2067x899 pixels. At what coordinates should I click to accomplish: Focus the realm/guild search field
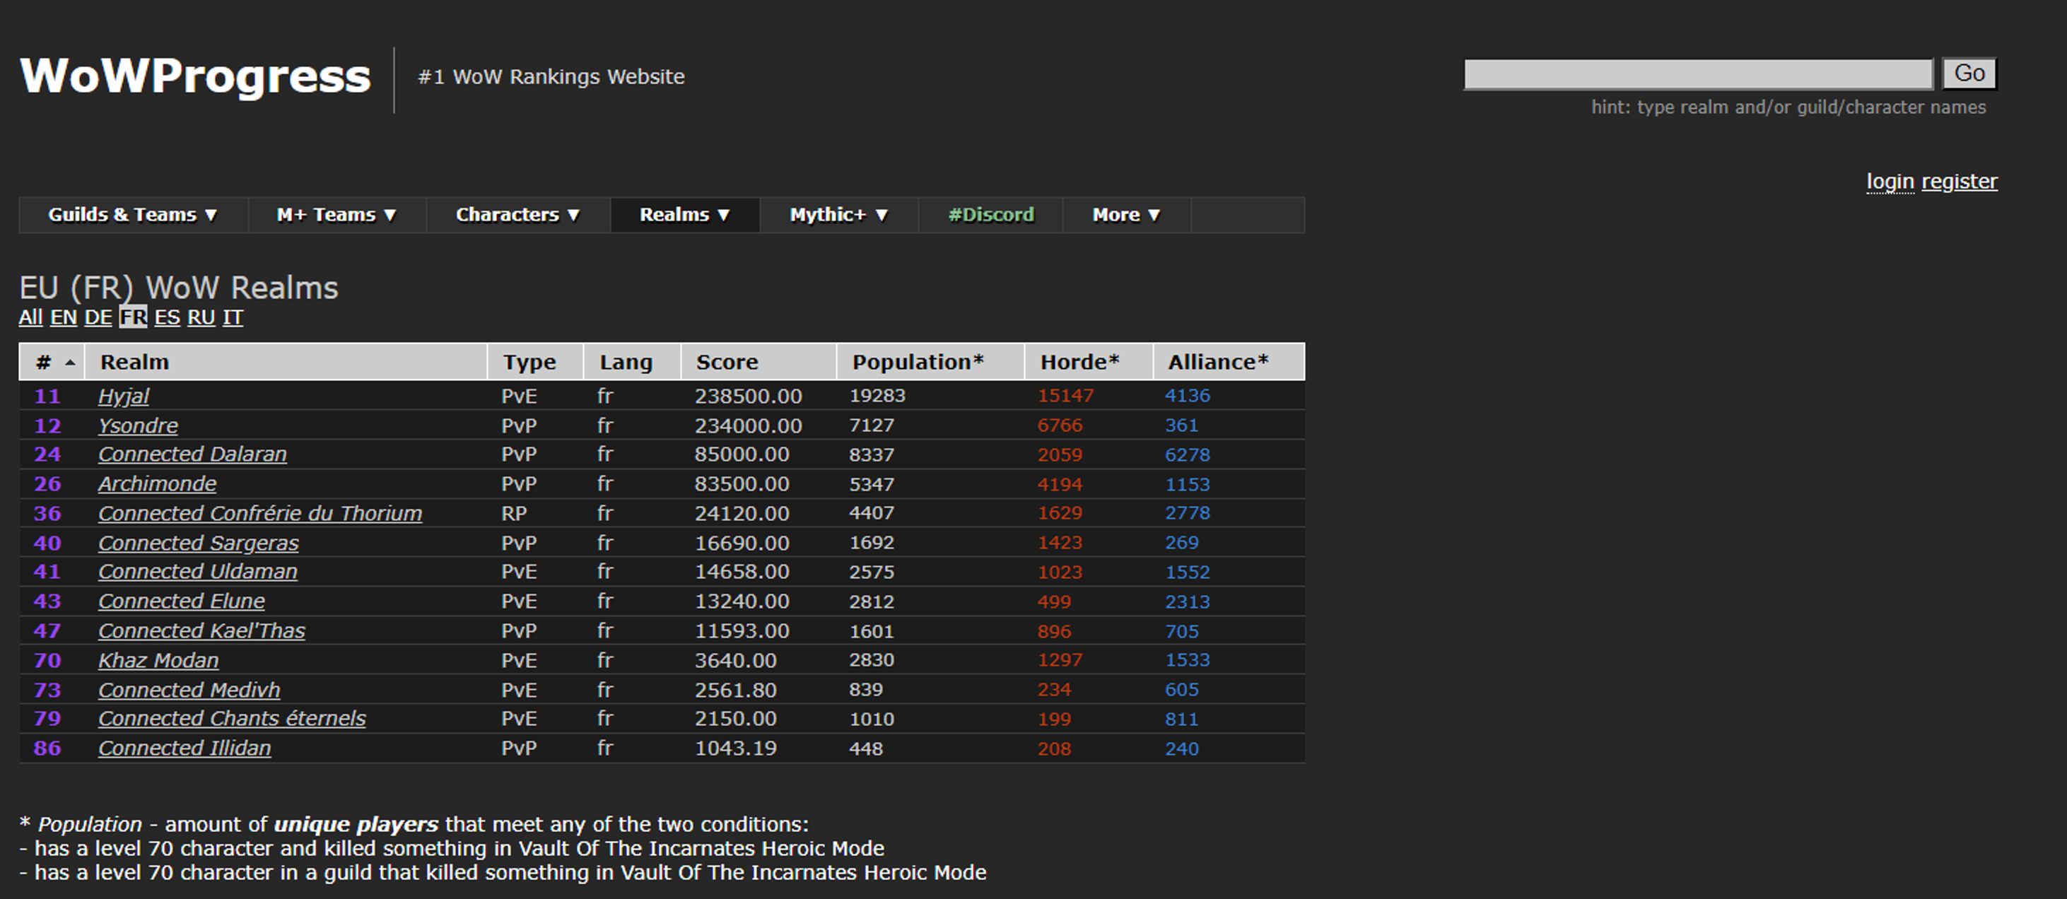(1698, 74)
